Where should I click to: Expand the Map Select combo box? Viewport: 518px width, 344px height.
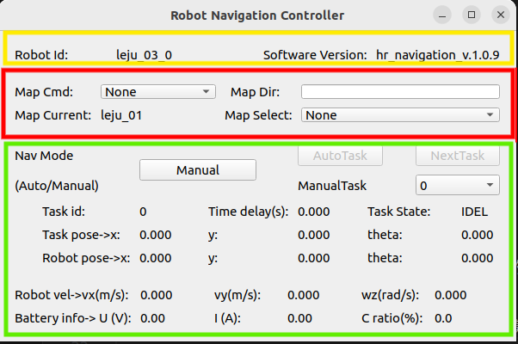click(x=400, y=115)
